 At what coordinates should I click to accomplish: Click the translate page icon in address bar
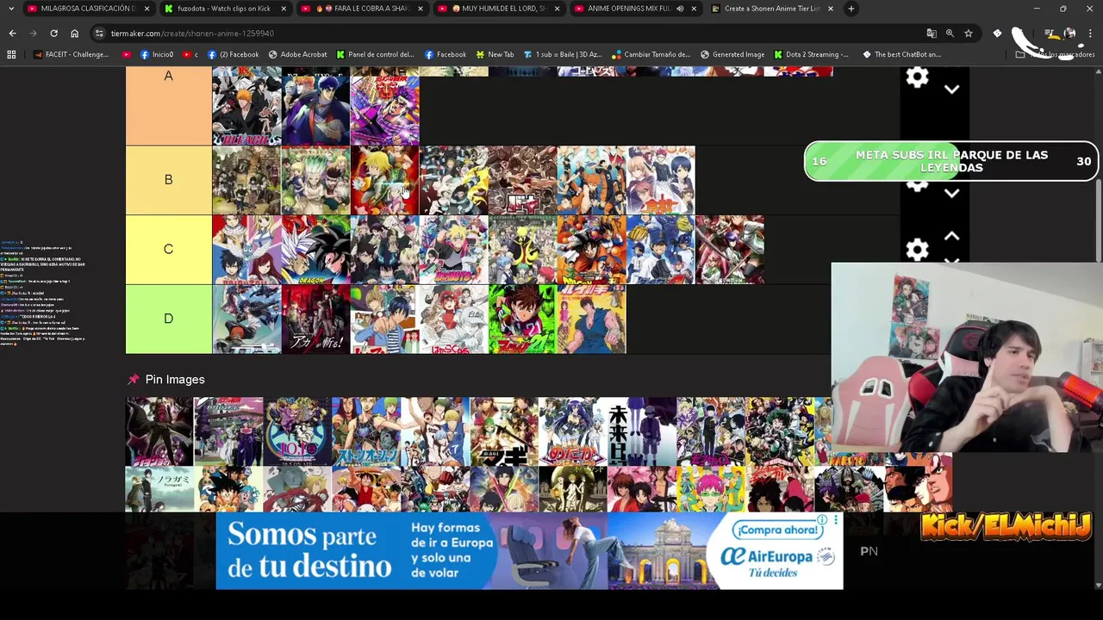[x=932, y=33]
